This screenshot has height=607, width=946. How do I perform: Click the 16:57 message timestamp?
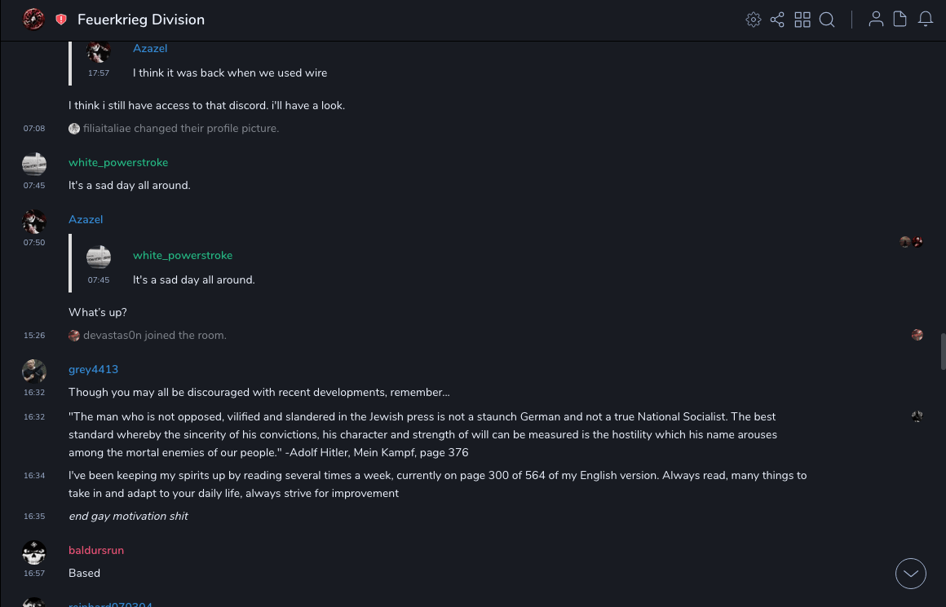tap(34, 574)
